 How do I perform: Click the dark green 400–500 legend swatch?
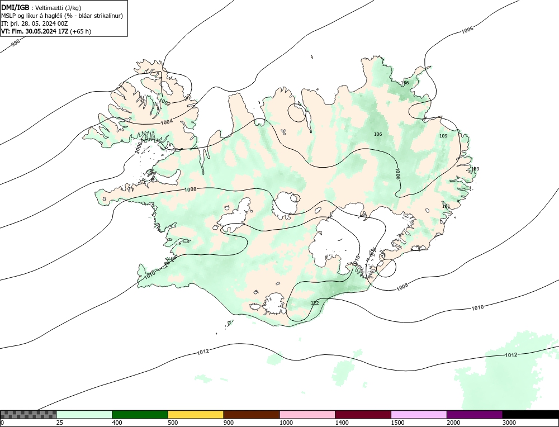coord(140,414)
